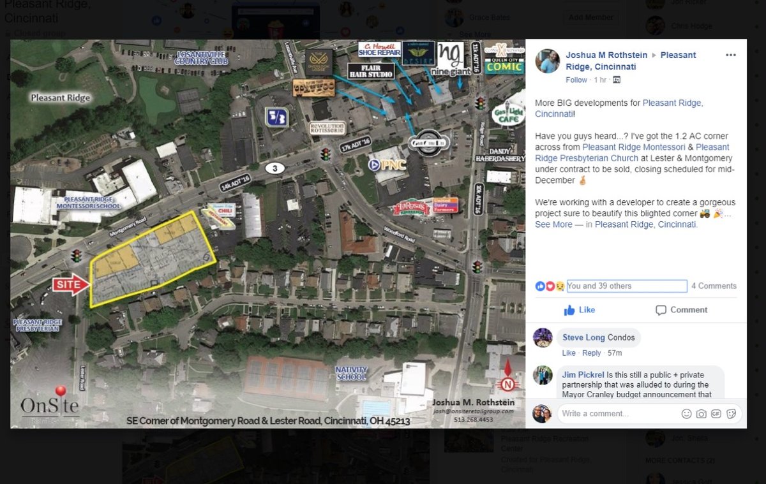Open Steve Long's avatar
The width and height of the screenshot is (766, 484).
coord(543,337)
